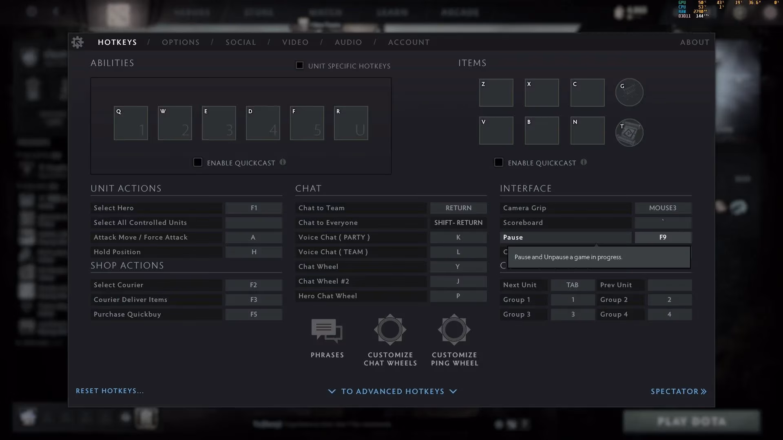Click the quickcast info icon next to Items

tap(584, 162)
